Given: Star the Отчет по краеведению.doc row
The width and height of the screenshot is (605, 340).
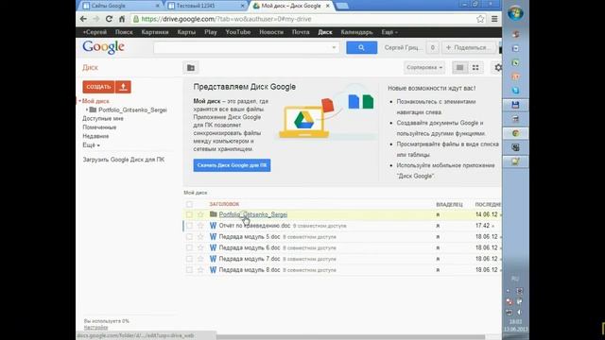Looking at the screenshot, I should pyautogui.click(x=200, y=226).
